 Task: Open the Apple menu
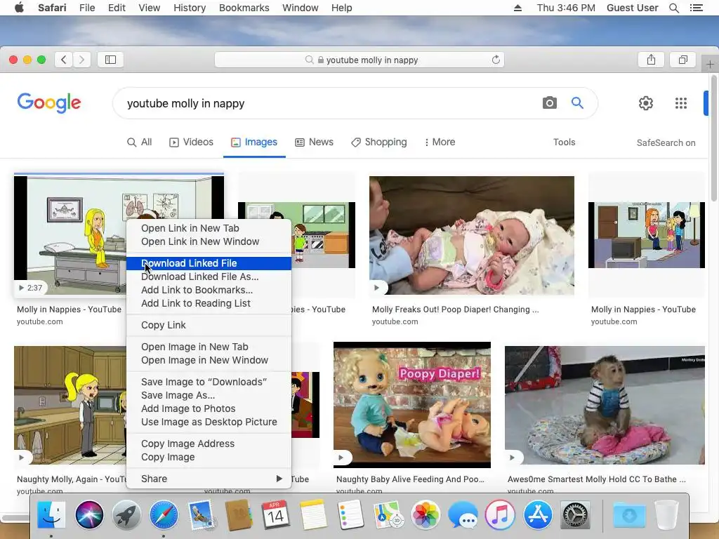tap(19, 8)
